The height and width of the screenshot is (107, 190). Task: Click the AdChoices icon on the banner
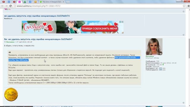(x=120, y=22)
